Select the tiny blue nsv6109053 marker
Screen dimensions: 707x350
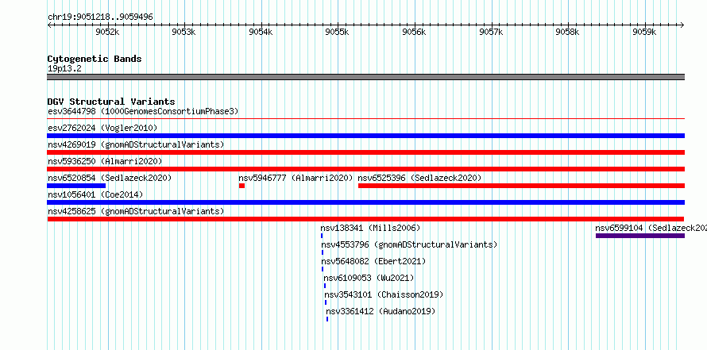coord(325,286)
